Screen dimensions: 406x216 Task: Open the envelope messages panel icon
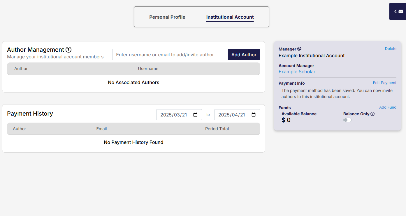click(x=401, y=11)
